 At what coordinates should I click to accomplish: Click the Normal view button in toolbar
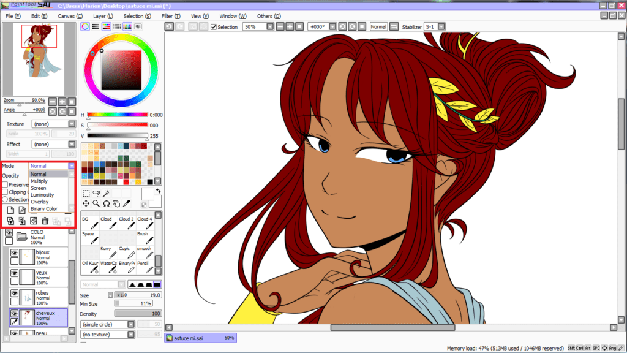tap(378, 27)
